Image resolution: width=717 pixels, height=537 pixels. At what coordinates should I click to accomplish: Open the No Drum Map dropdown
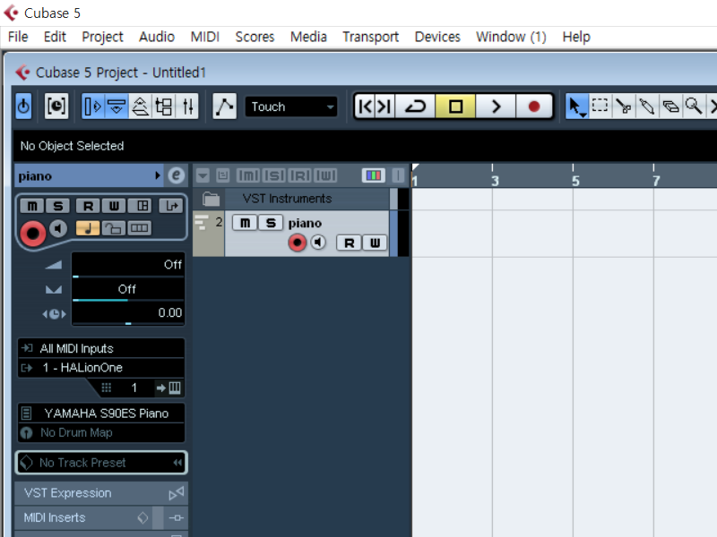click(101, 432)
